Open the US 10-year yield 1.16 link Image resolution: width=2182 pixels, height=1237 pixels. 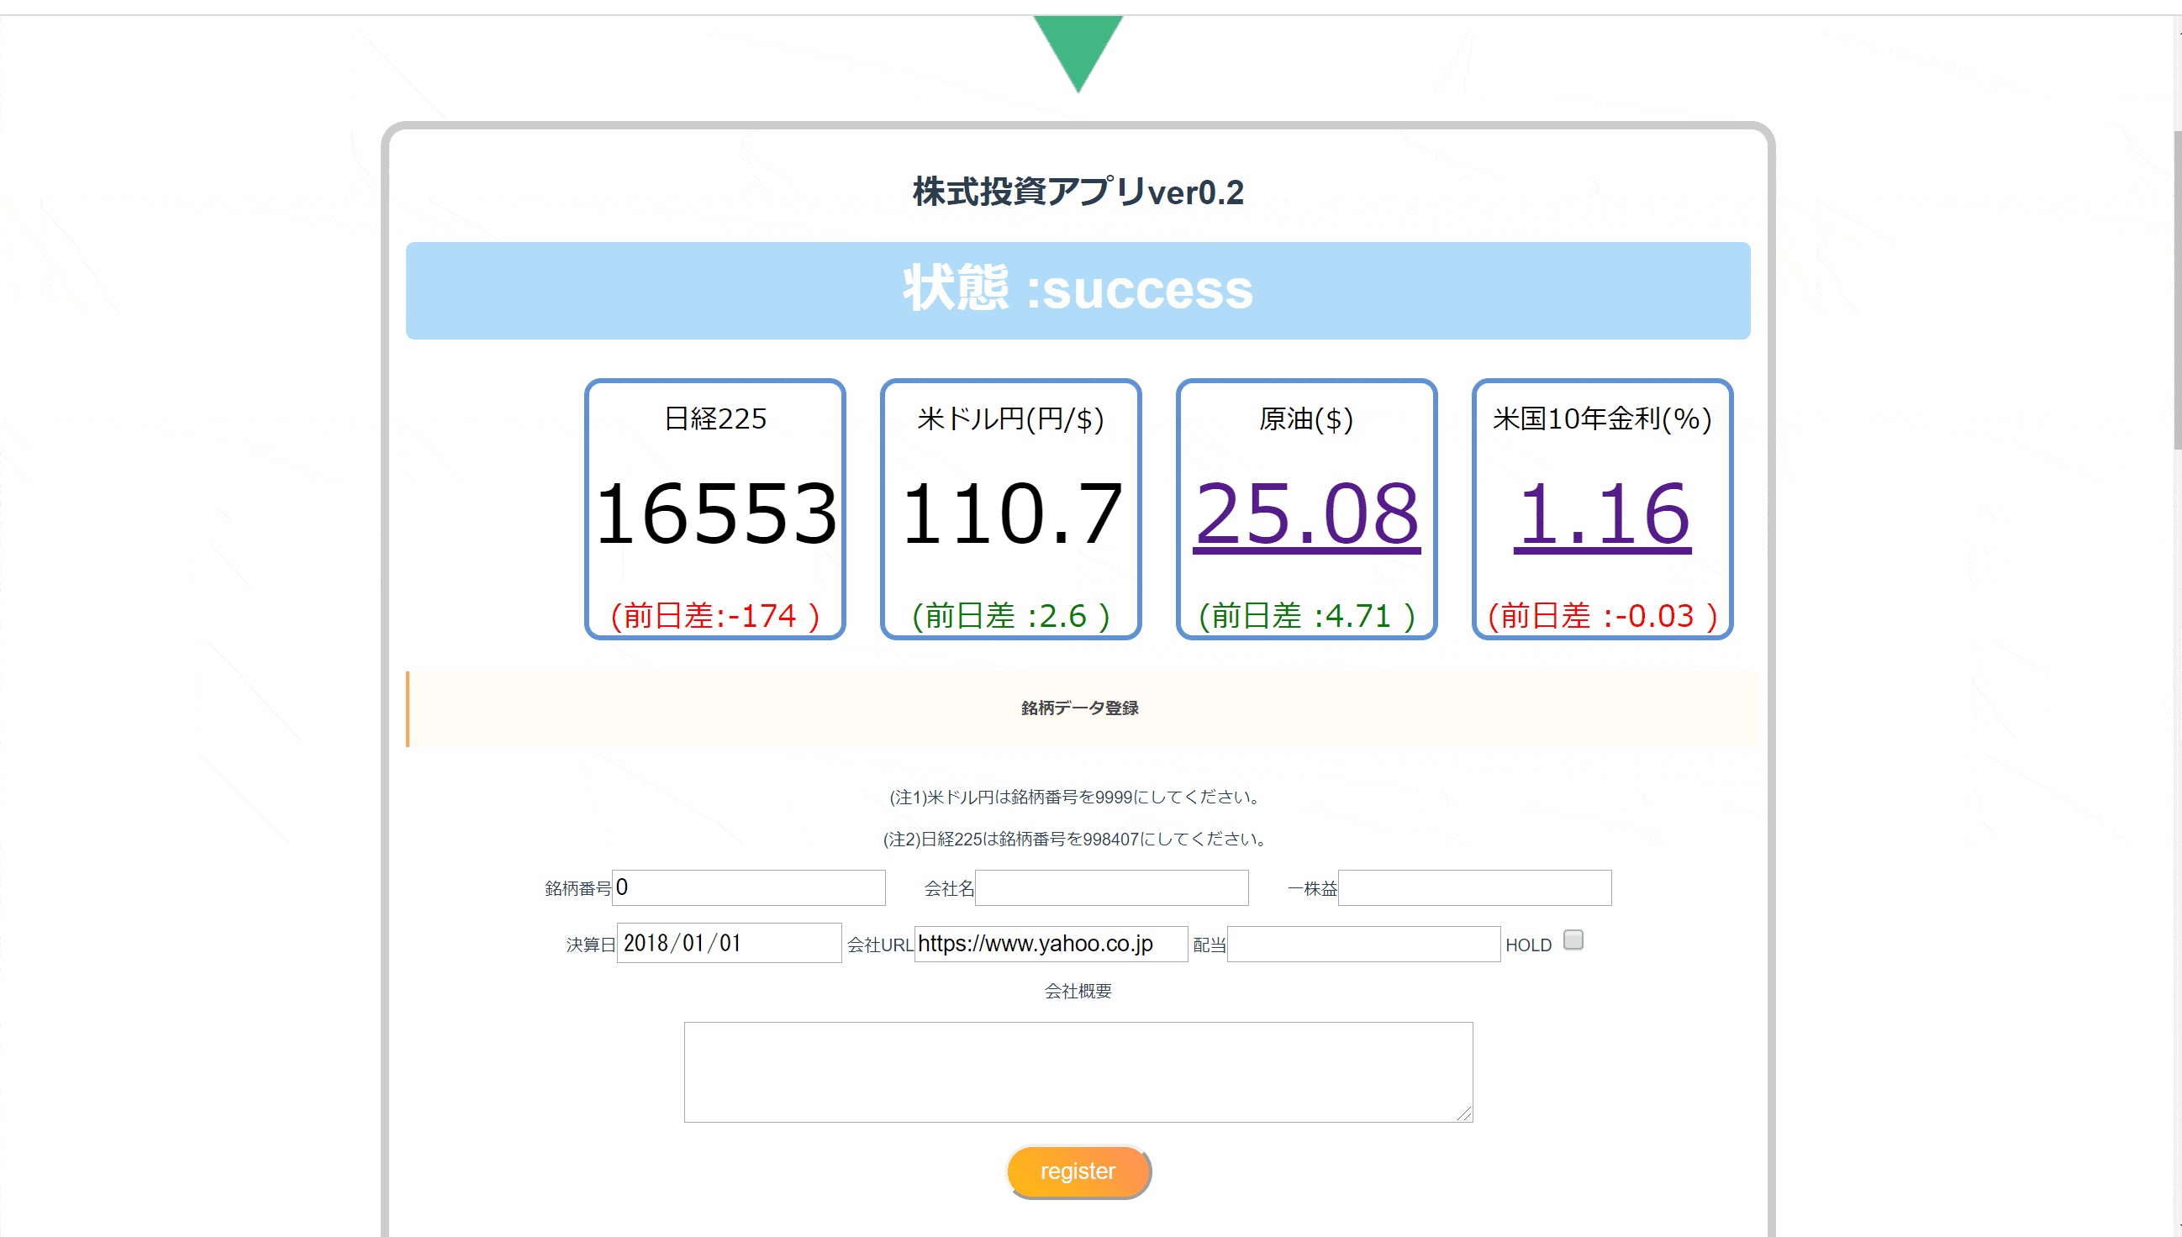(1602, 514)
